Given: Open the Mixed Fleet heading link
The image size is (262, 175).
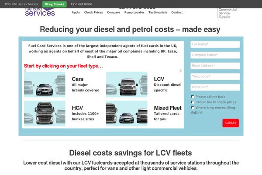Looking at the screenshot, I should click(x=168, y=108).
